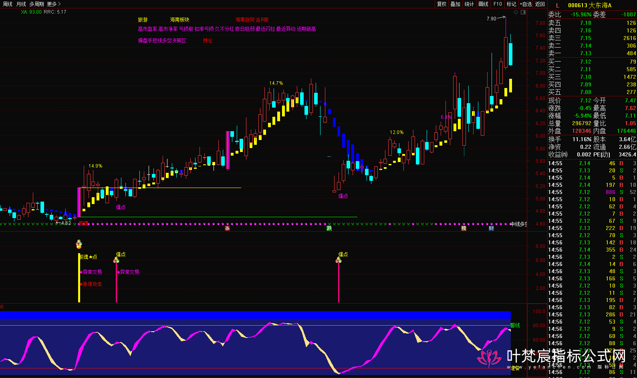The image size is (637, 378).
Task: Activate the 画线 drawing tool
Action: 484,4
